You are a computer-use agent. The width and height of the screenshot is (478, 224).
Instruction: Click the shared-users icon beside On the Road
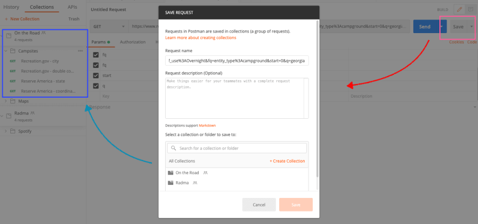(x=44, y=32)
